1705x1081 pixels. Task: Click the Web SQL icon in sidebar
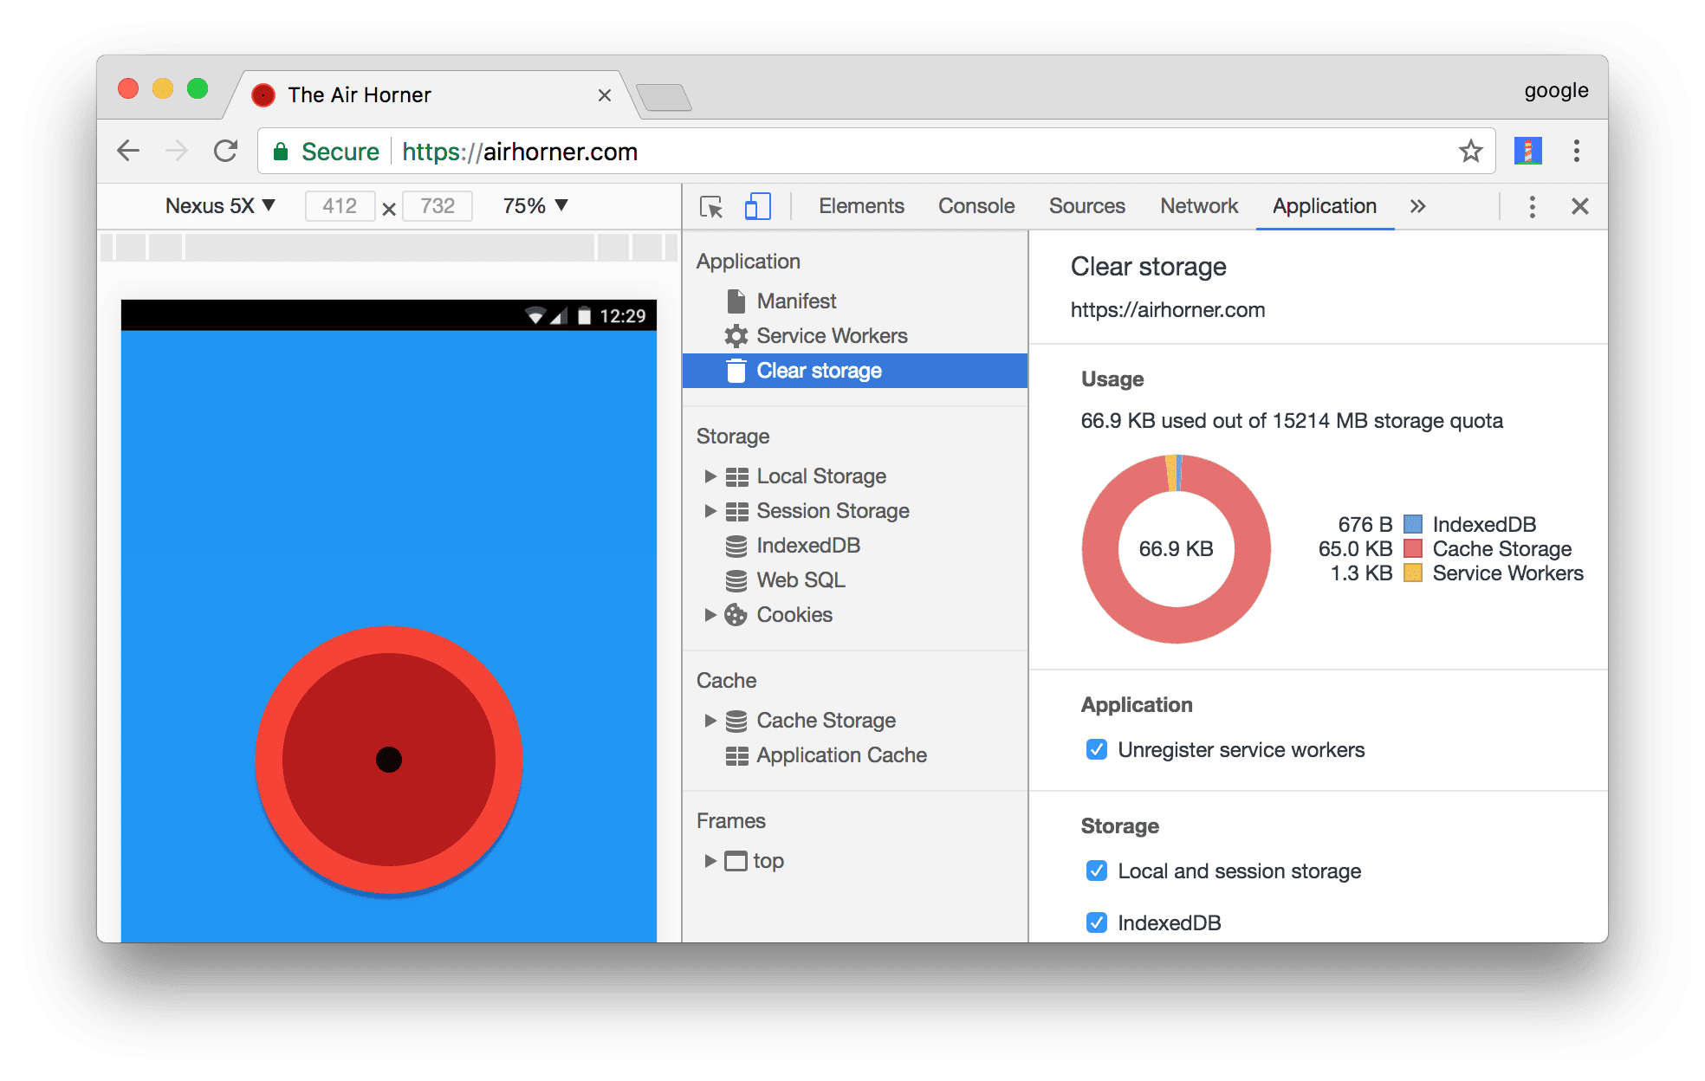pos(736,578)
